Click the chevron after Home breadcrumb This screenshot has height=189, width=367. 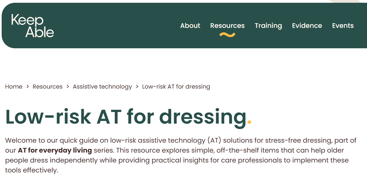[27, 86]
